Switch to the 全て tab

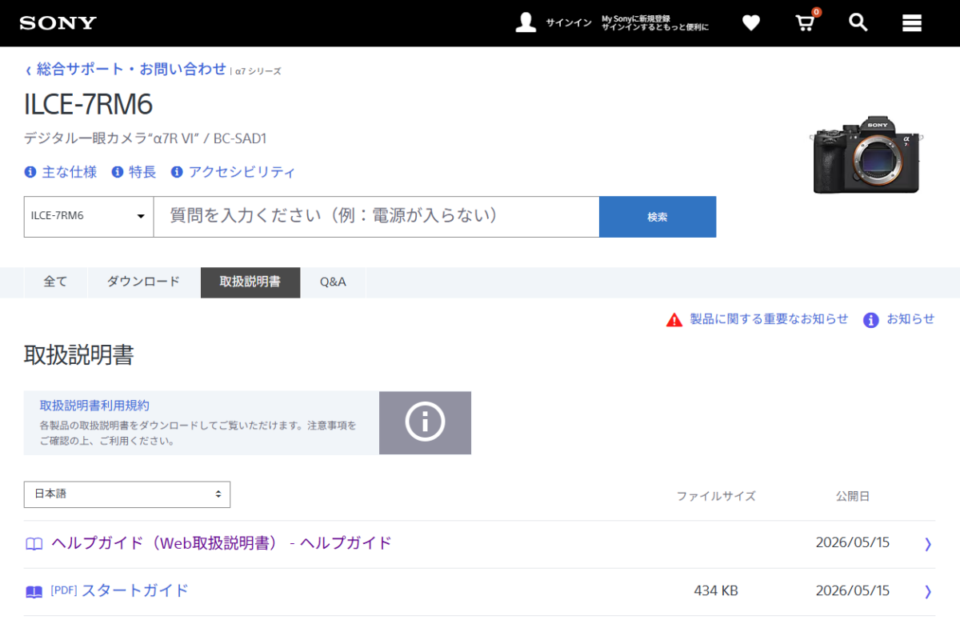click(55, 282)
